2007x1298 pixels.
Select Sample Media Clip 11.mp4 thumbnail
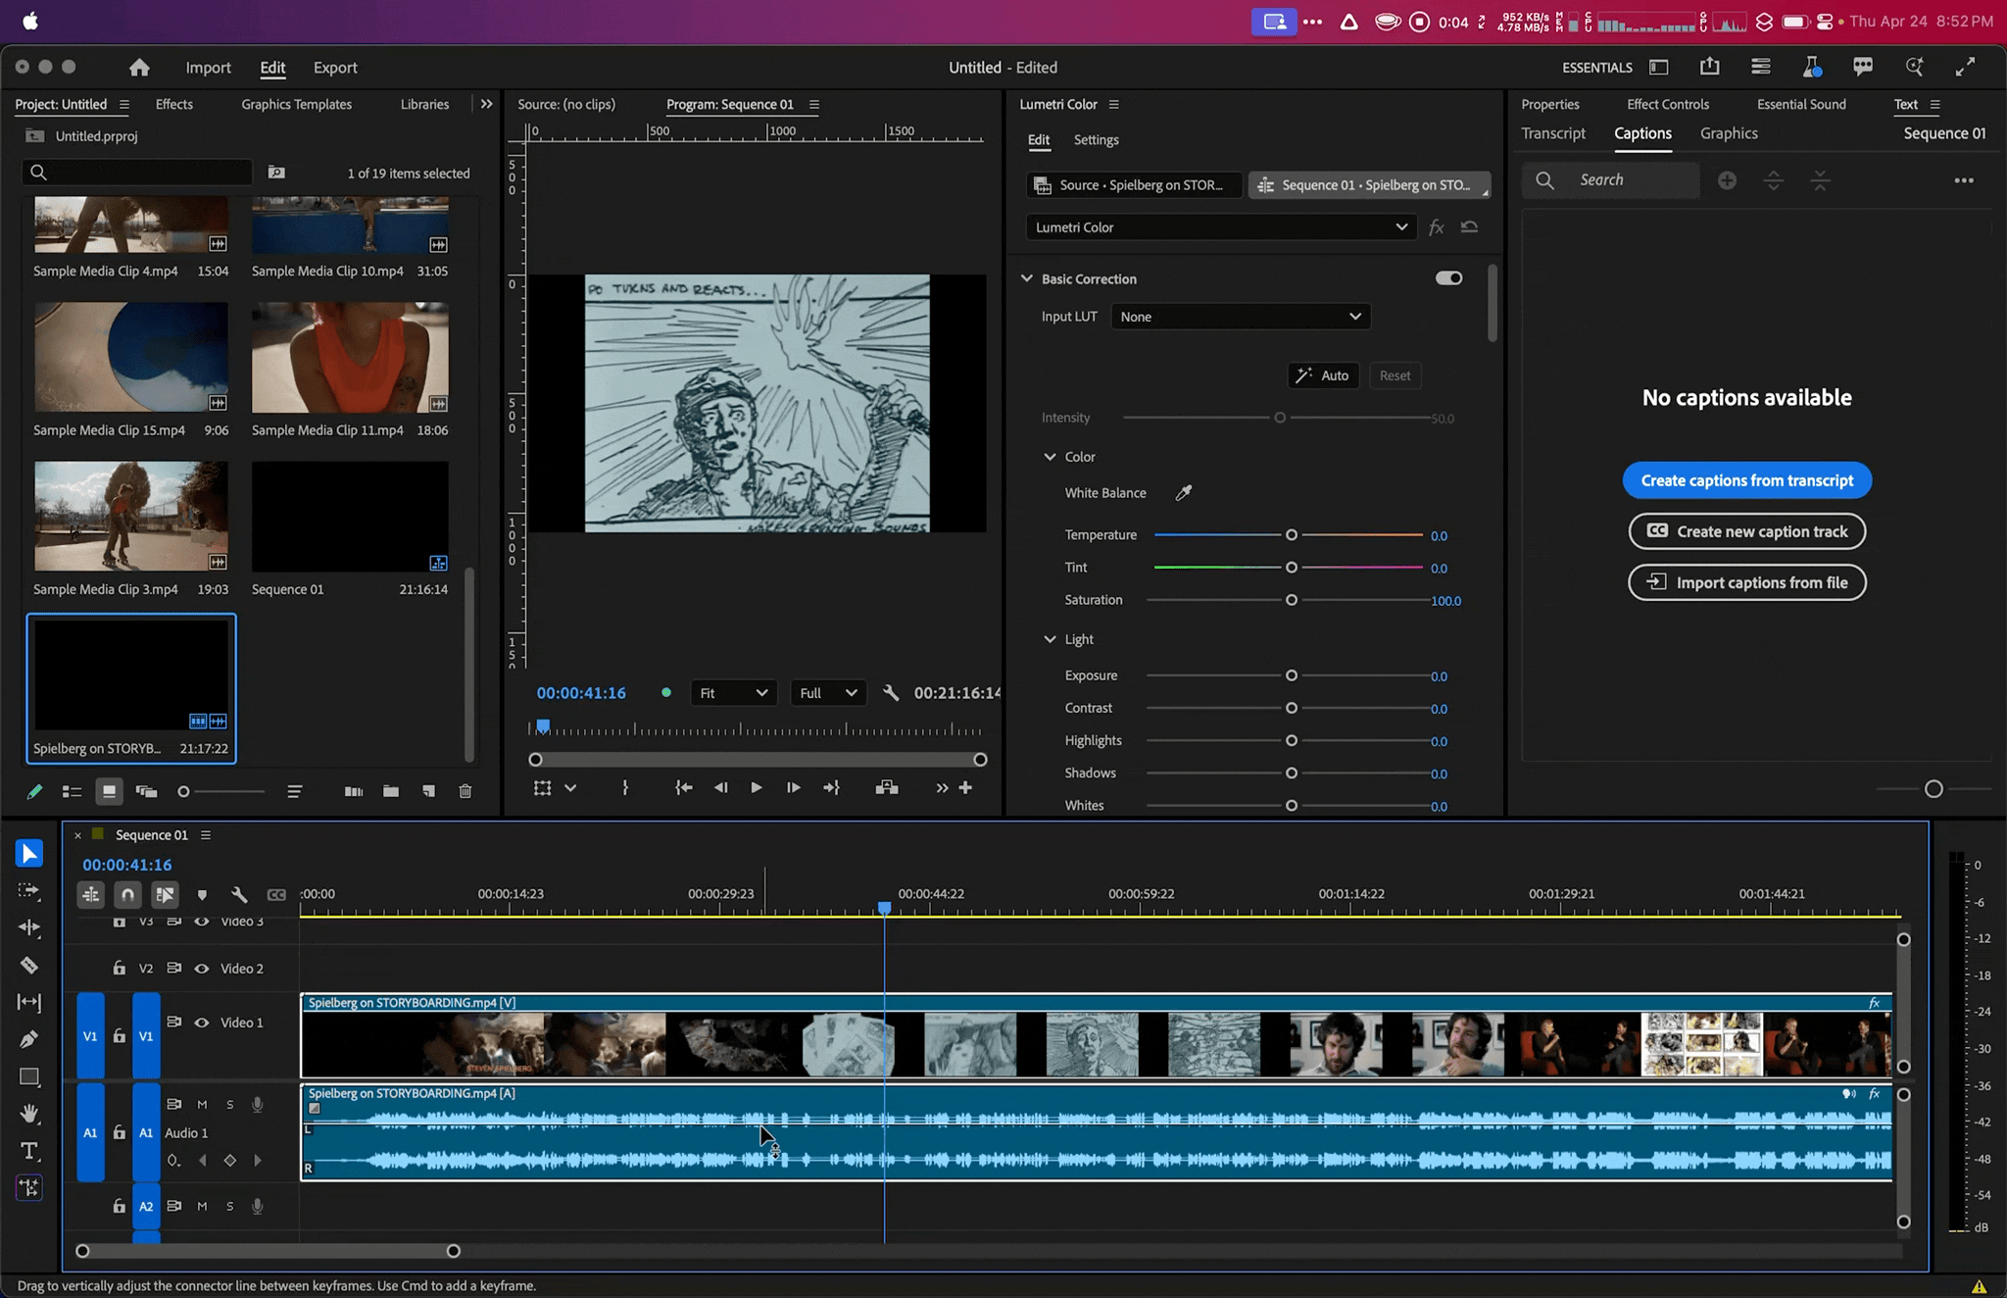(x=350, y=358)
